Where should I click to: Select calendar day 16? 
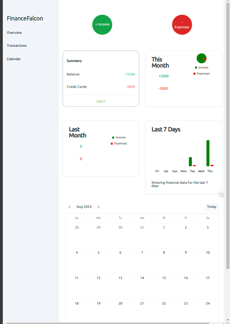pos(186,278)
